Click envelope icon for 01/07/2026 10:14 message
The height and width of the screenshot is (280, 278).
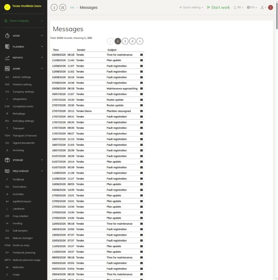coord(142,162)
